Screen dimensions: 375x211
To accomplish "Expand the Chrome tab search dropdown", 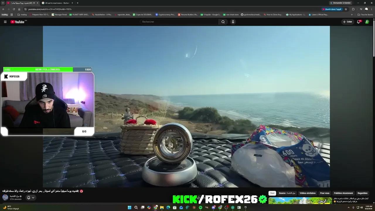I will point(2,3).
